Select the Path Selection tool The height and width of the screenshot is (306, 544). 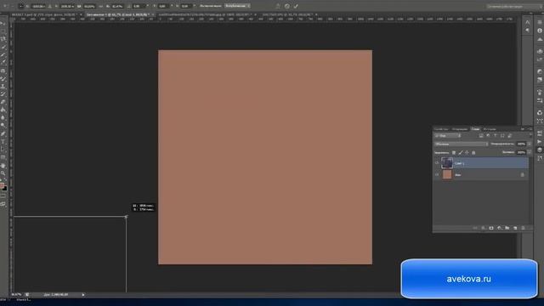pos(3,150)
